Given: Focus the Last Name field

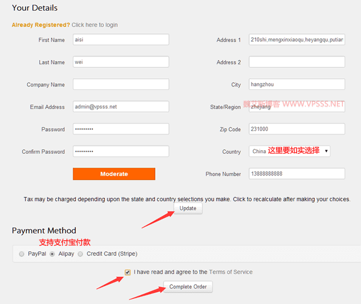Looking at the screenshot, I should 121,62.
